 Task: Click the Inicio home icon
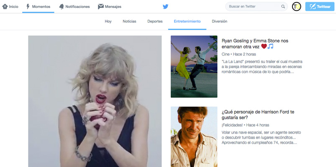coord(5,7)
